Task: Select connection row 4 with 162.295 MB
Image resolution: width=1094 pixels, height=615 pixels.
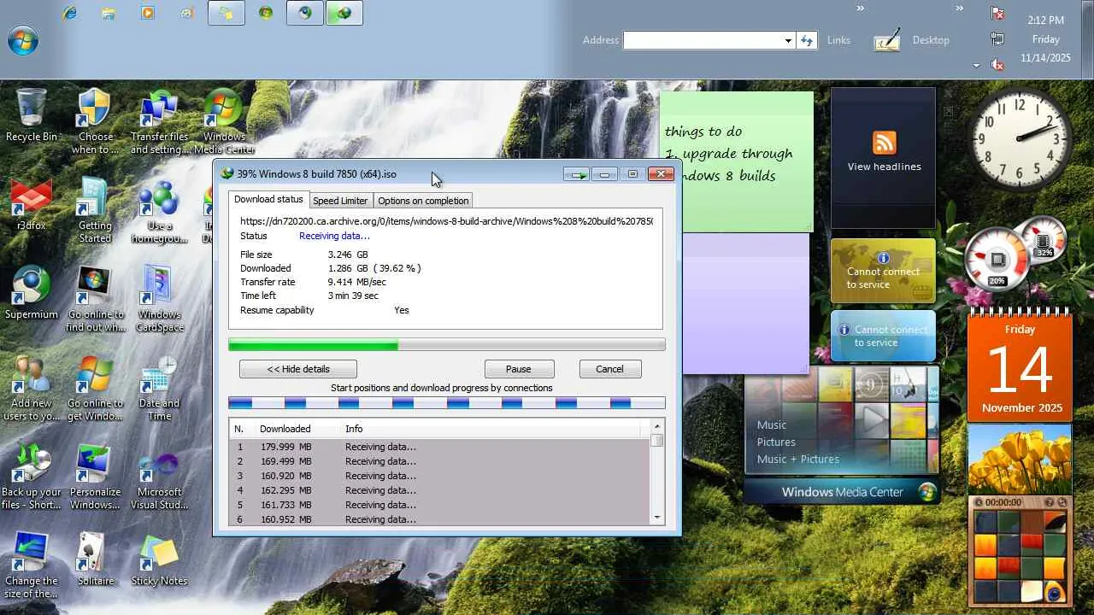Action: (x=439, y=490)
